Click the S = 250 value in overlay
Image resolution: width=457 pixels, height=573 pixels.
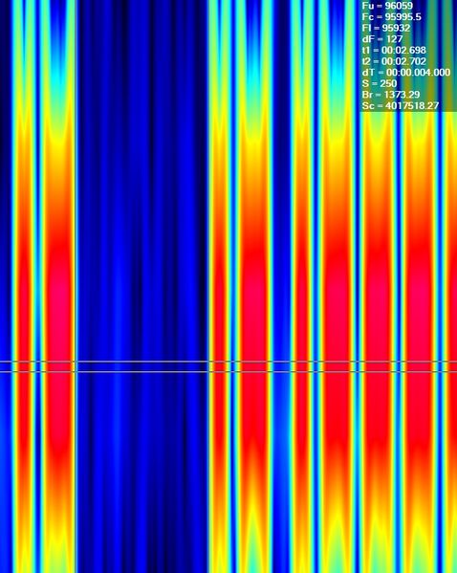point(380,83)
